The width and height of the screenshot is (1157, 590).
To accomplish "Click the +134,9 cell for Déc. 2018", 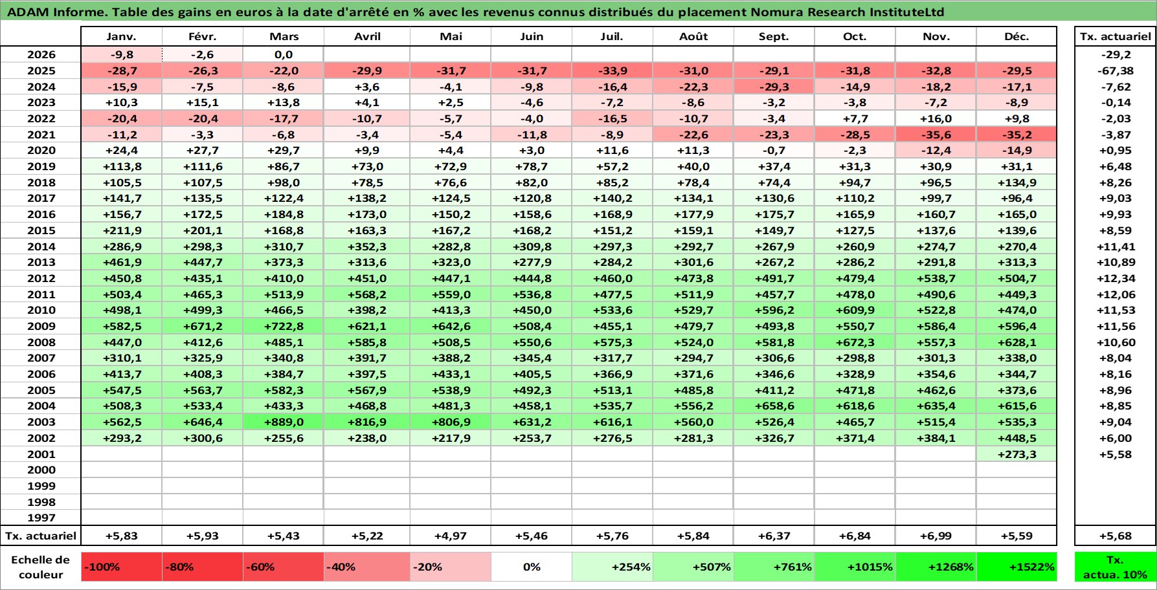I will (x=1017, y=182).
